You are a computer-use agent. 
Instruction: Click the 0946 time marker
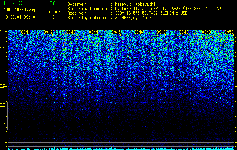[139, 32]
